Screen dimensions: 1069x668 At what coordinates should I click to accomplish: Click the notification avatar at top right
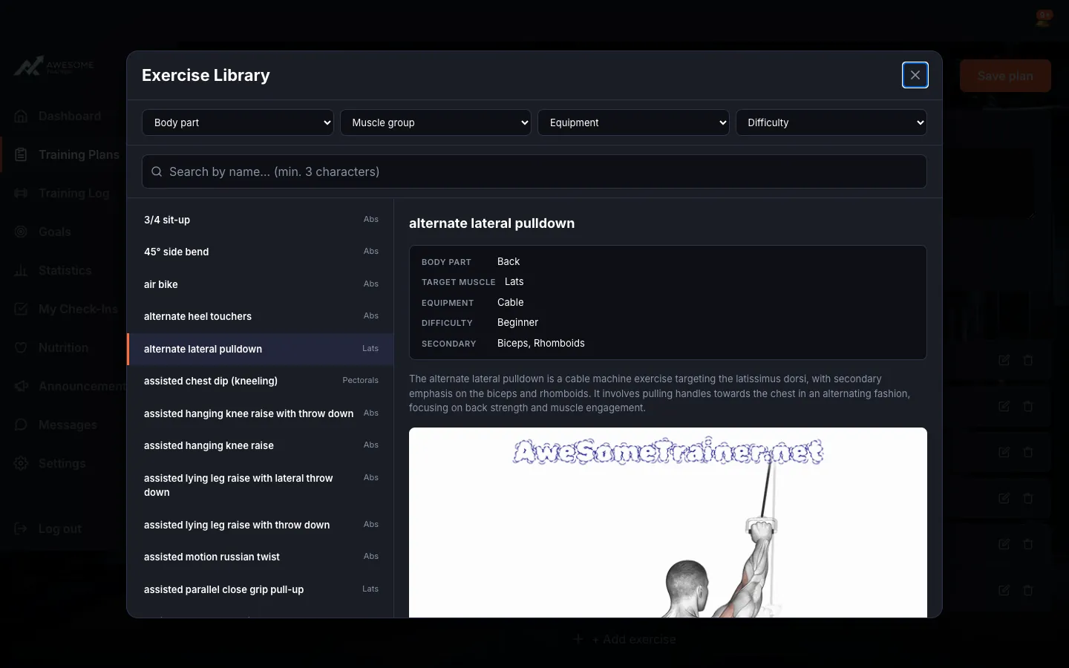[x=1044, y=19]
